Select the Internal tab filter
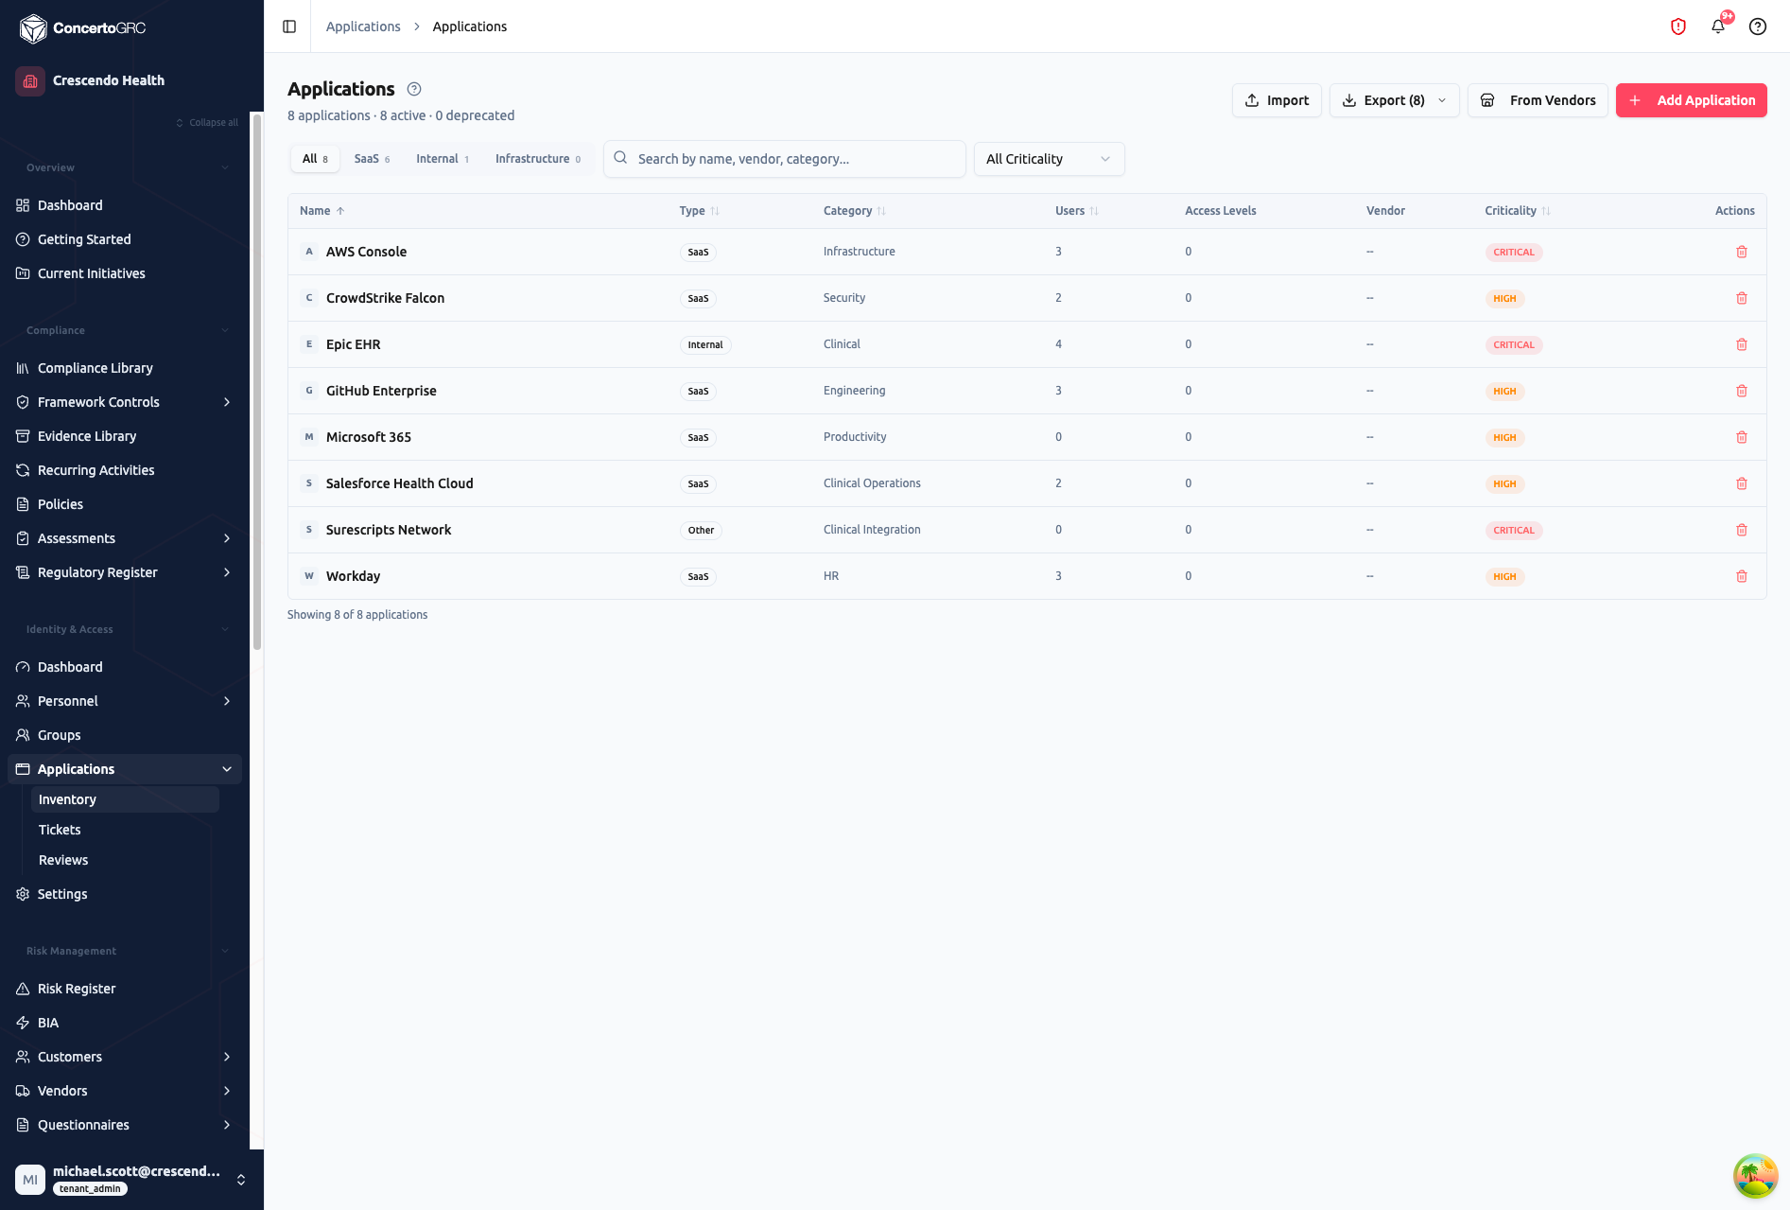Screen dimensions: 1790x1210 443,159
